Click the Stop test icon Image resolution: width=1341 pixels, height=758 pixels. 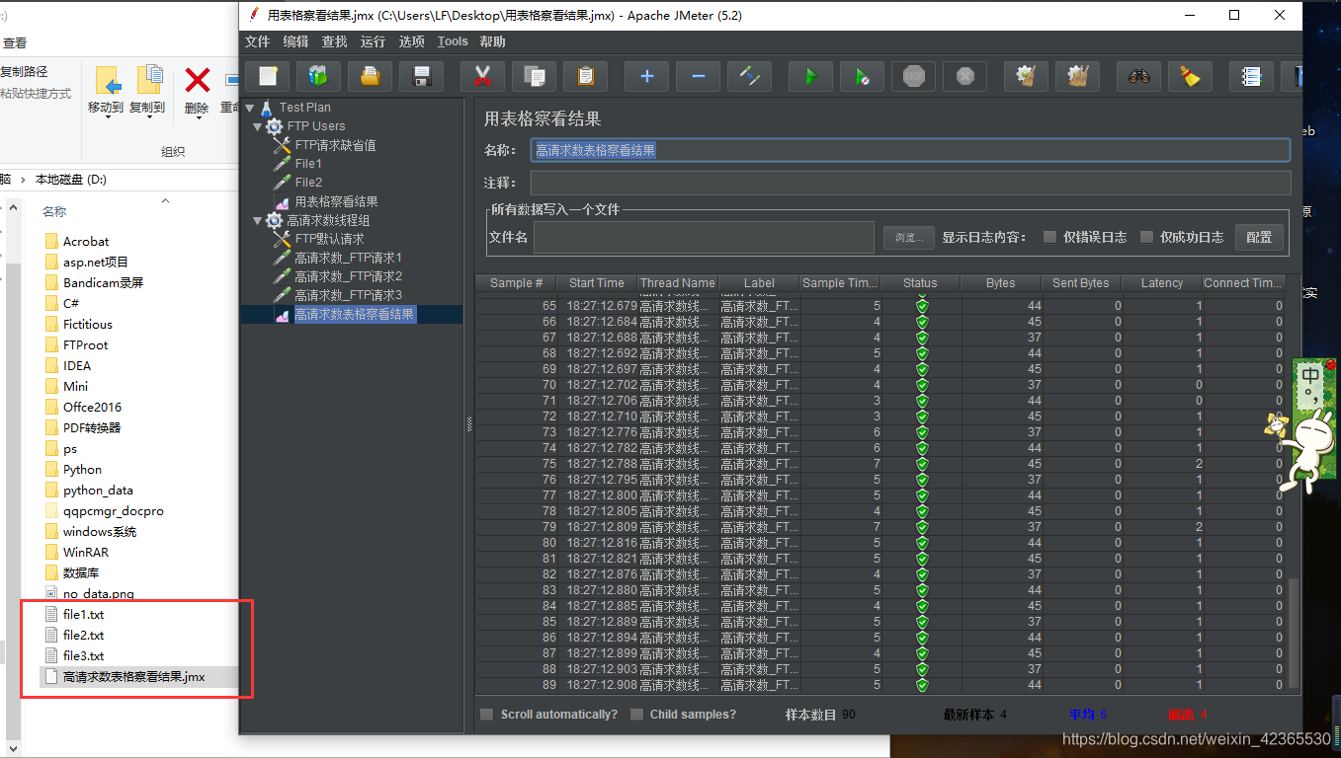pyautogui.click(x=914, y=76)
